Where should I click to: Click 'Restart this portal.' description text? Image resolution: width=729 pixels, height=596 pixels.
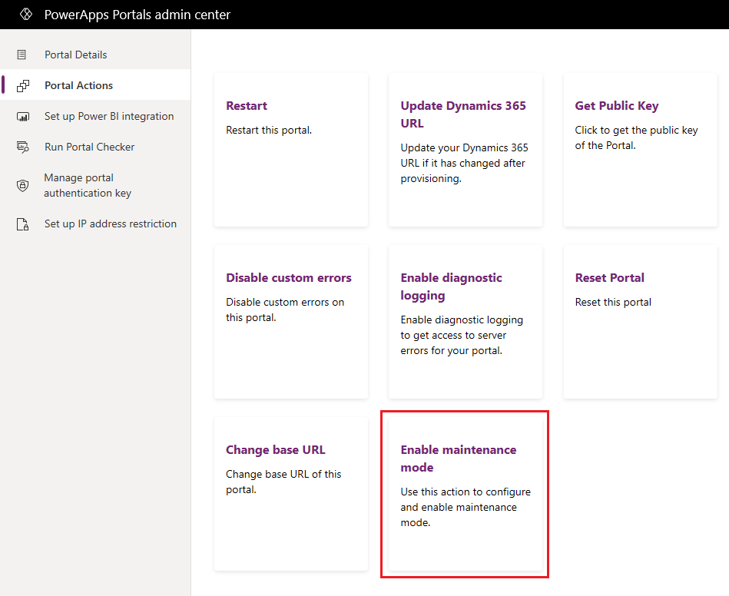(x=269, y=130)
